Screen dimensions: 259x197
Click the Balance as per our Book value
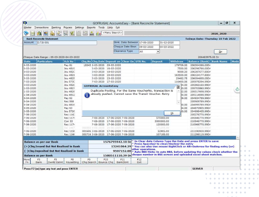[110, 142]
